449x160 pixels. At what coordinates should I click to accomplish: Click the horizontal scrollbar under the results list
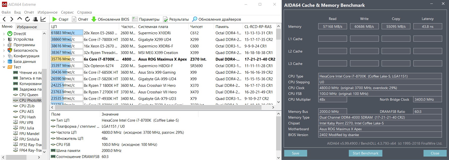162,107
